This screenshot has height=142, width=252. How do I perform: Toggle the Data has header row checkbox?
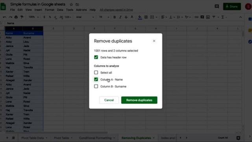click(96, 57)
